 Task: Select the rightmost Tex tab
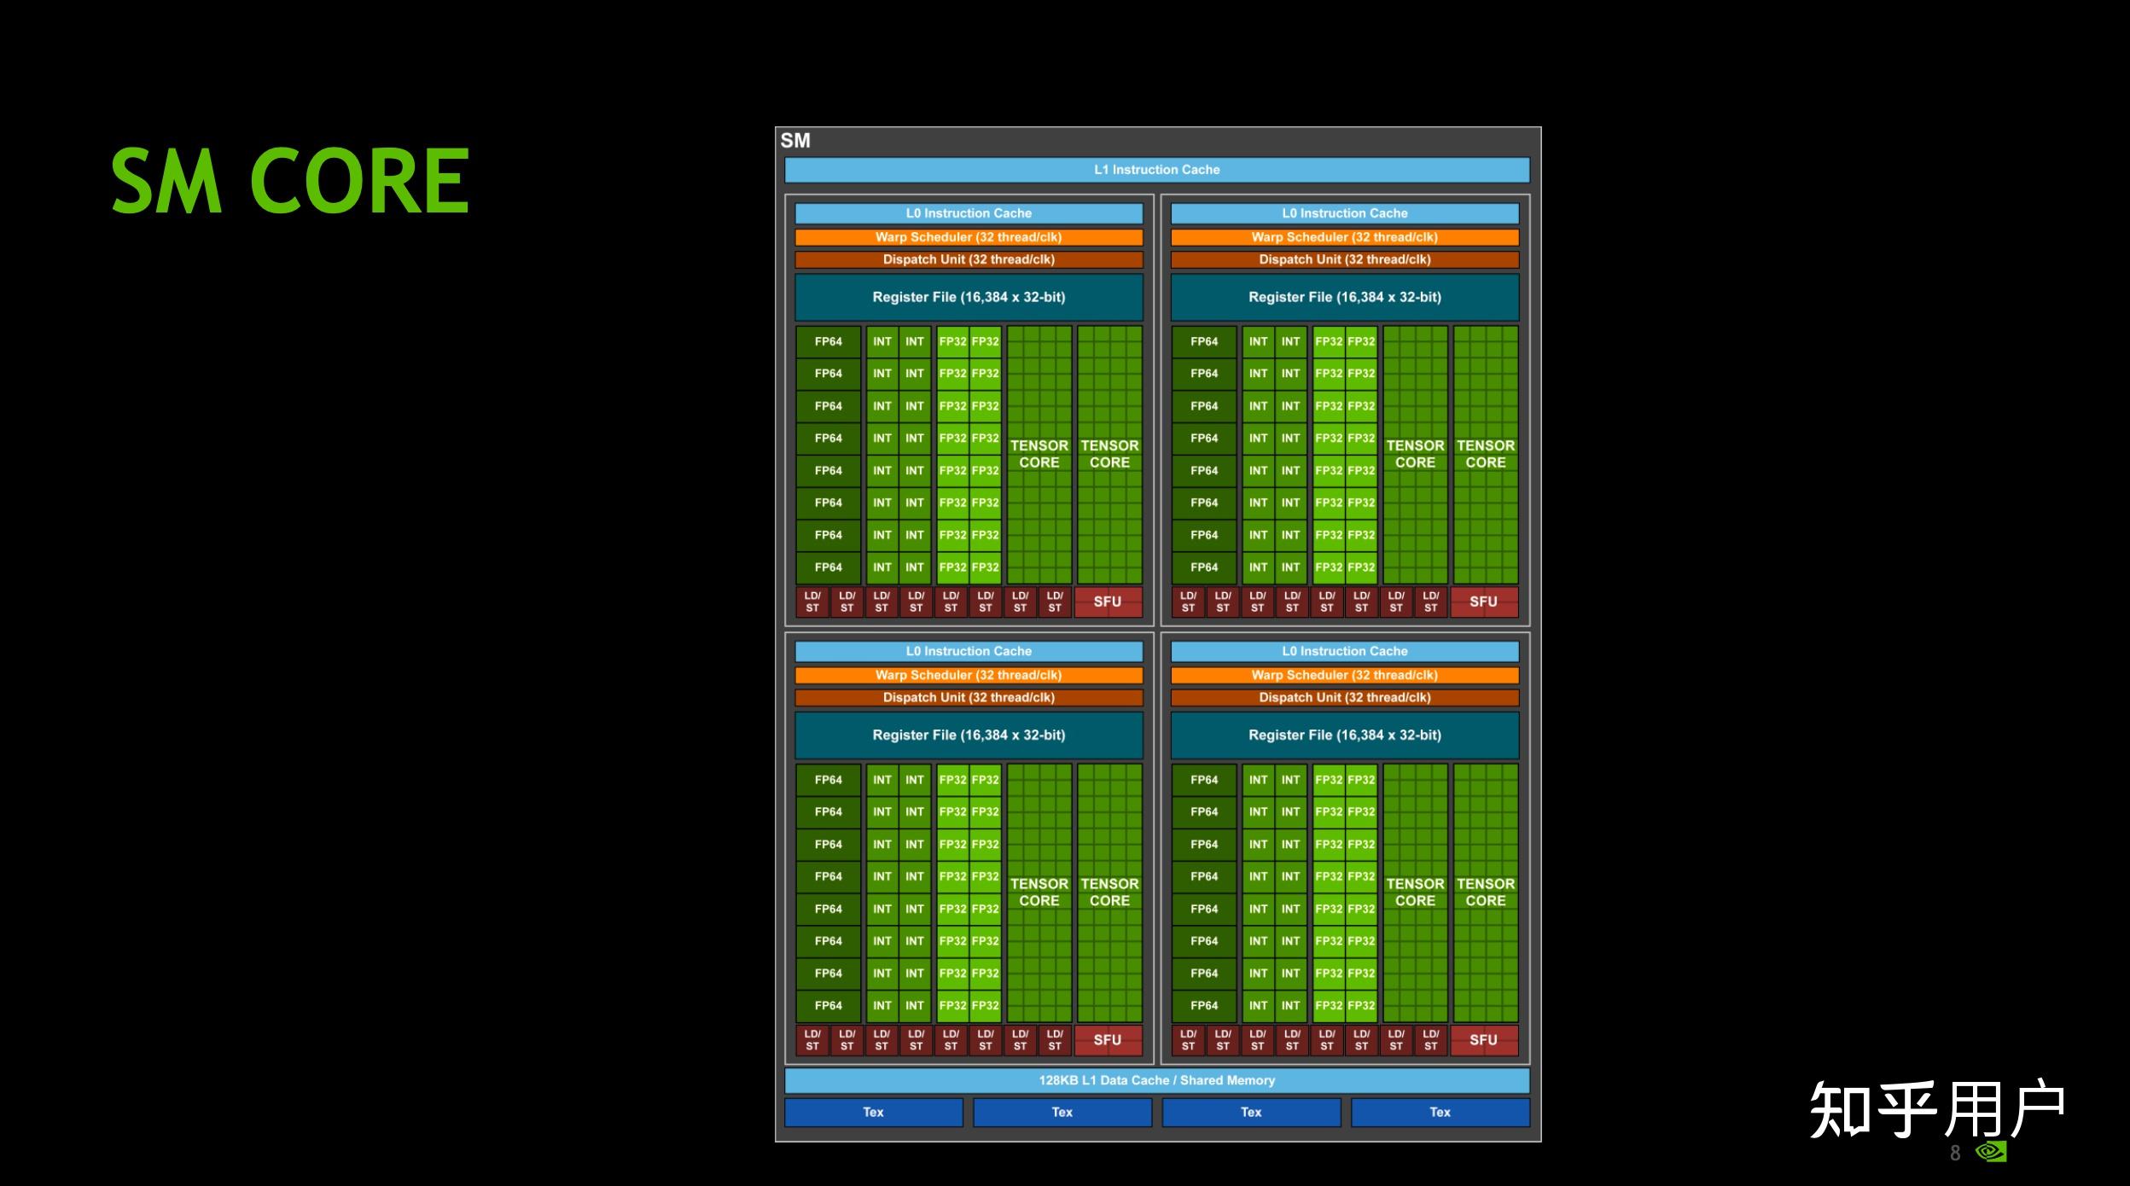[x=1440, y=1112]
